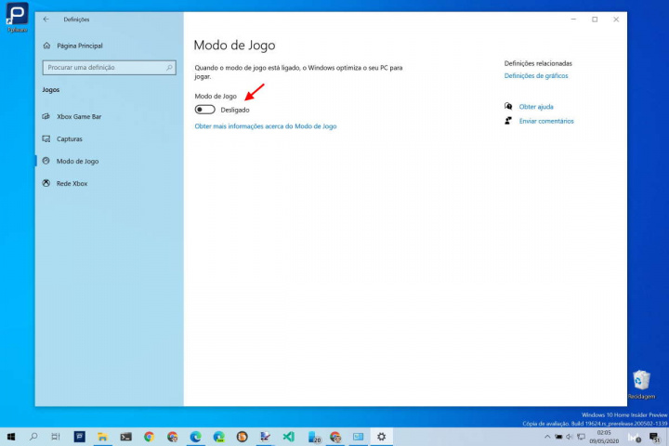Image resolution: width=669 pixels, height=446 pixels.
Task: Open the Windows Start menu
Action: coord(11,436)
